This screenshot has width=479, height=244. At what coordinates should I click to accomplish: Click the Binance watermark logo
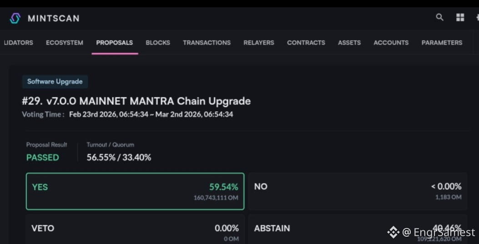point(393,232)
